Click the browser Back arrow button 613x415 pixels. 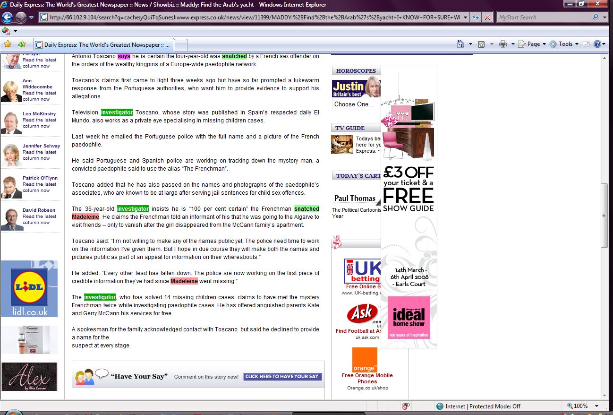click(8, 17)
